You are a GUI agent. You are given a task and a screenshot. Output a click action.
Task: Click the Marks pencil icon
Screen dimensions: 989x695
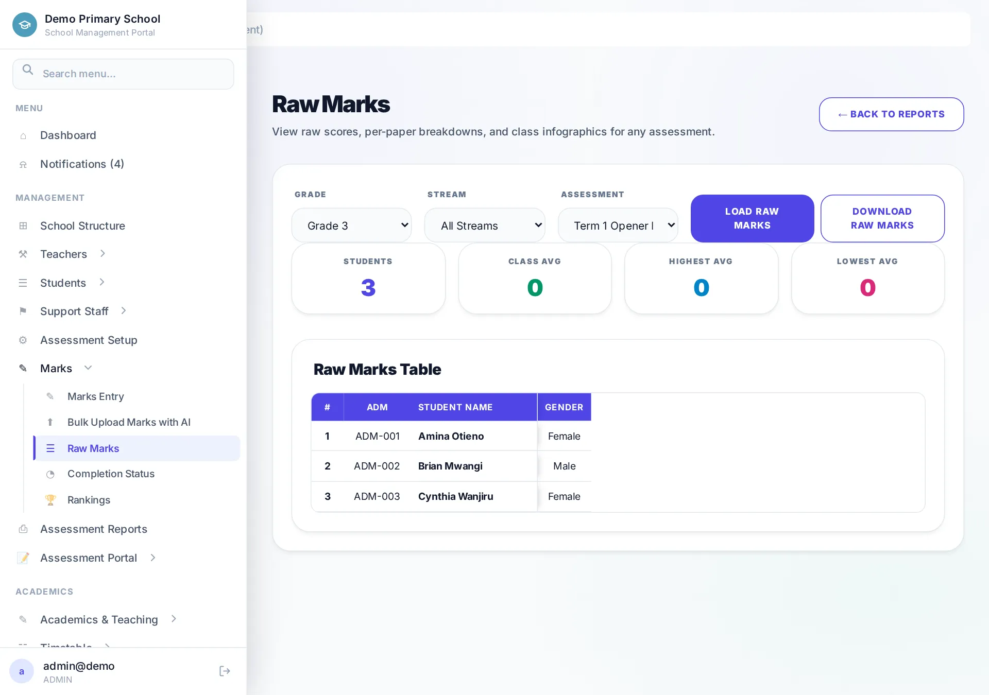[23, 369]
